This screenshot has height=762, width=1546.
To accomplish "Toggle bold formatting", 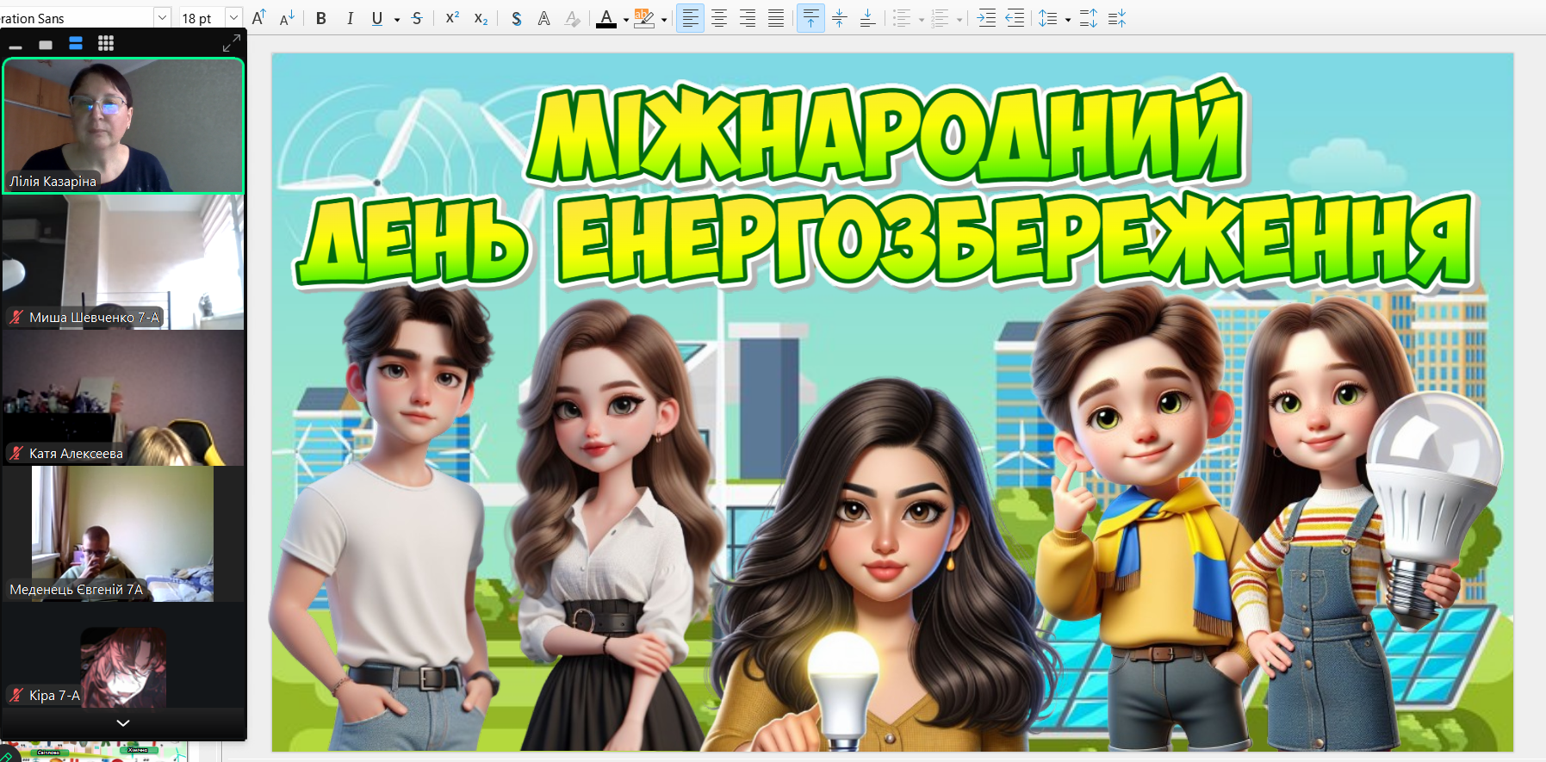I will pyautogui.click(x=320, y=18).
